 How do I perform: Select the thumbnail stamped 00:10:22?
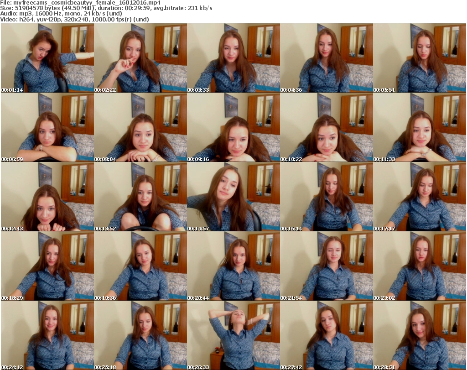(x=327, y=127)
